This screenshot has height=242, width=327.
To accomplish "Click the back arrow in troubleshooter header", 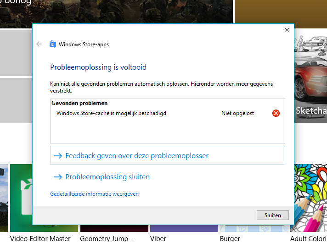I will coord(39,44).
